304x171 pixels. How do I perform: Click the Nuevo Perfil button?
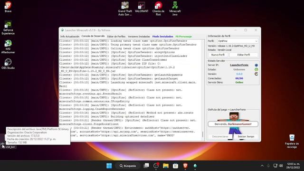point(218,55)
